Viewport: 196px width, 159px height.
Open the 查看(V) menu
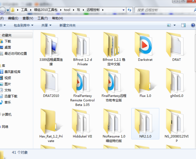tap(28, 18)
